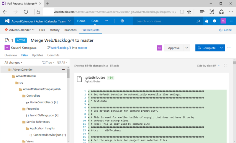This screenshot has height=143, width=236.
Task: Open the History page
Action: coord(55,30)
